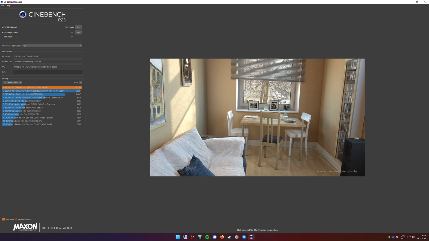
Task: Launch Discord from the taskbar
Action: click(x=214, y=237)
